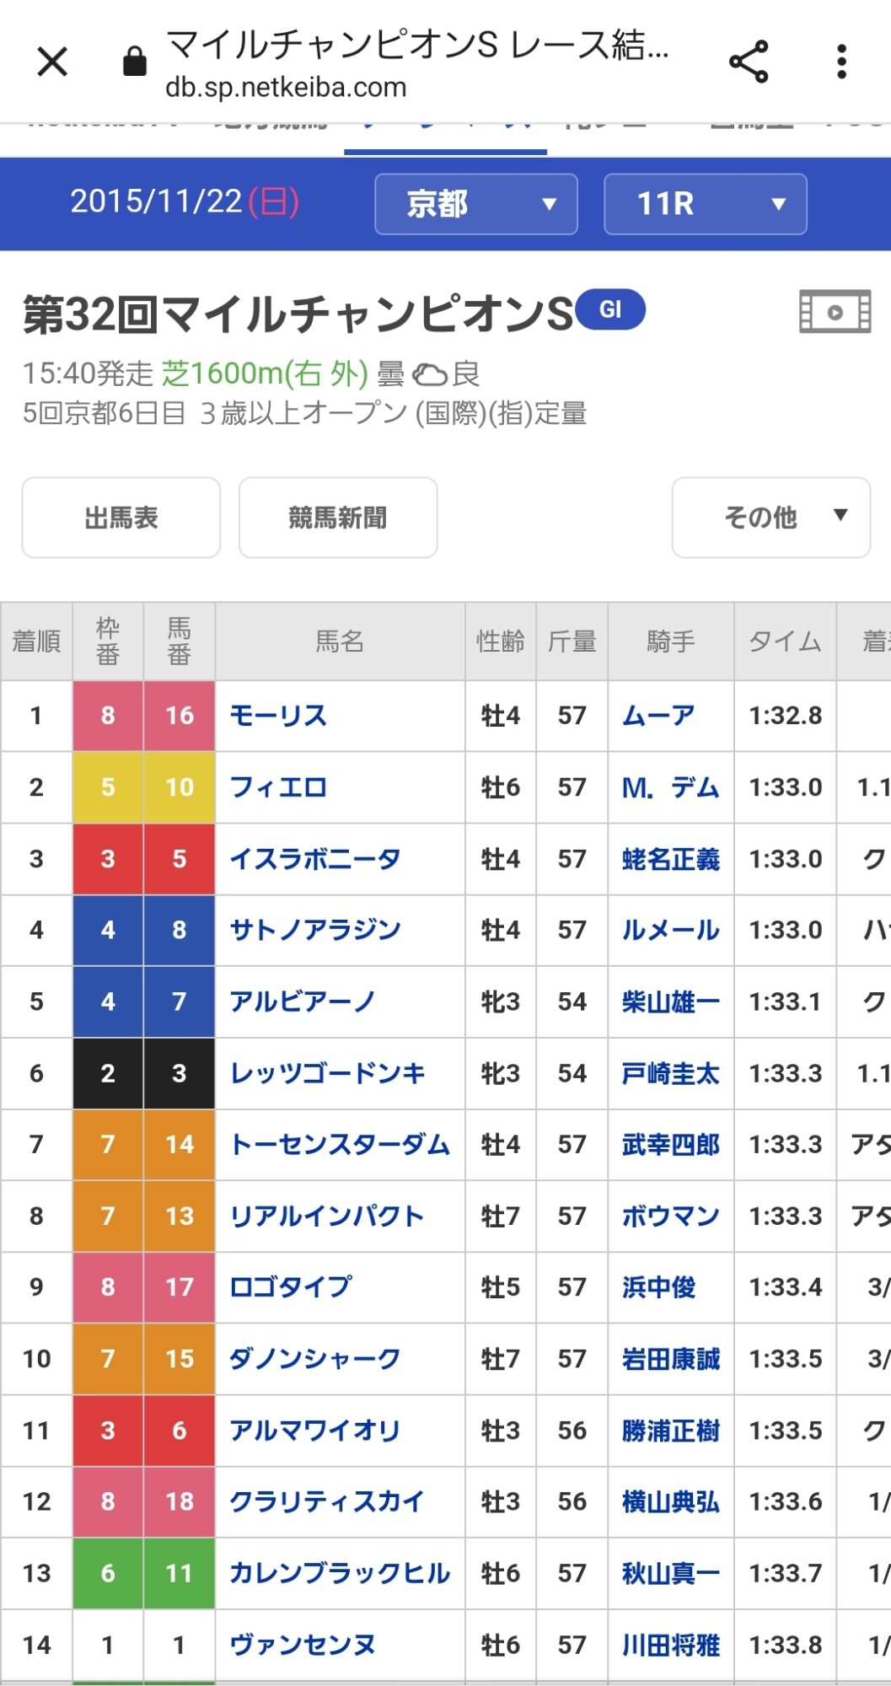This screenshot has width=891, height=1686.
Task: Open horse イスラボニータ page
Action: (x=315, y=859)
